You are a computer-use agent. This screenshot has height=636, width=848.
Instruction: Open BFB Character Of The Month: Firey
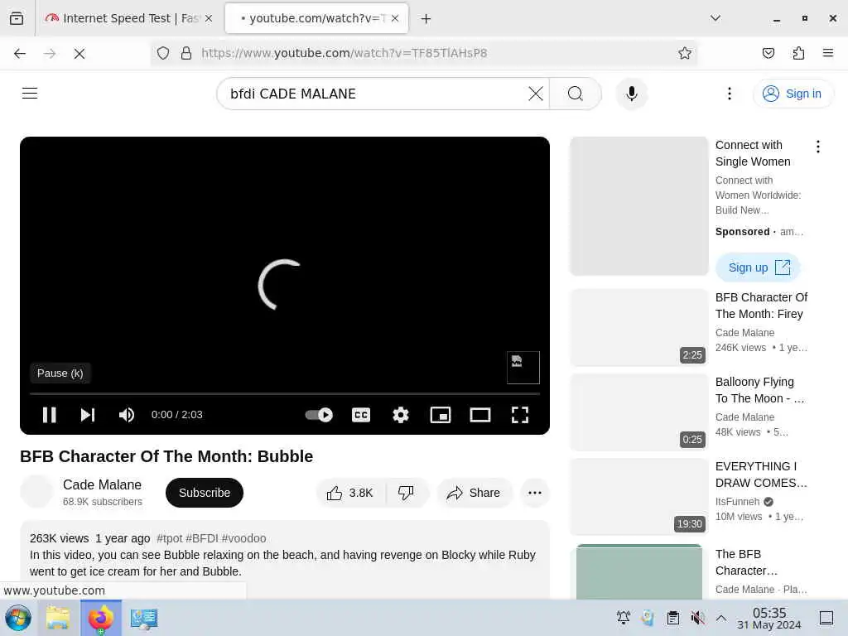pyautogui.click(x=762, y=306)
